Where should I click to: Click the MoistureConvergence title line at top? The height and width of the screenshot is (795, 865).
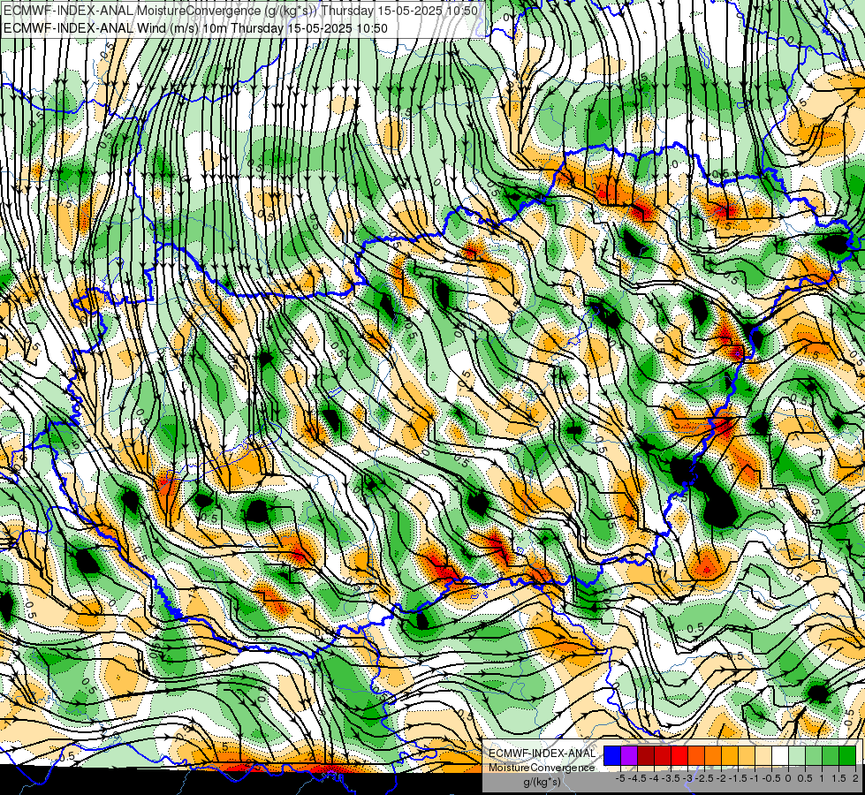click(x=240, y=11)
